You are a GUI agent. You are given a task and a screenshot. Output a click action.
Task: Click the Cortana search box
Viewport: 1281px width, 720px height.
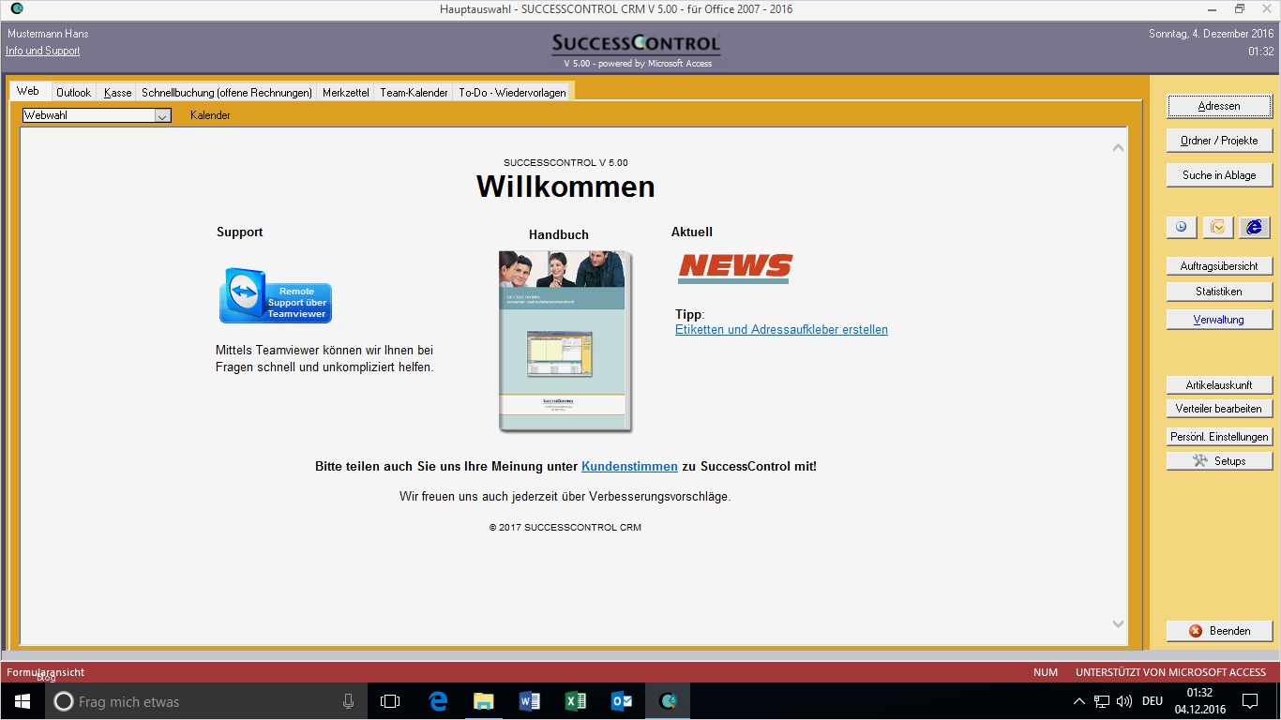pos(205,701)
